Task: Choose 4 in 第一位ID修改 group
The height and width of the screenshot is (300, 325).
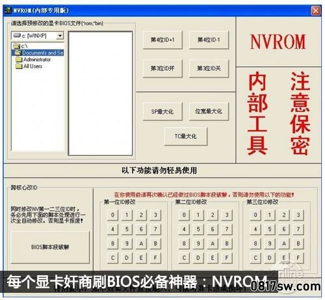Action: 112,229
